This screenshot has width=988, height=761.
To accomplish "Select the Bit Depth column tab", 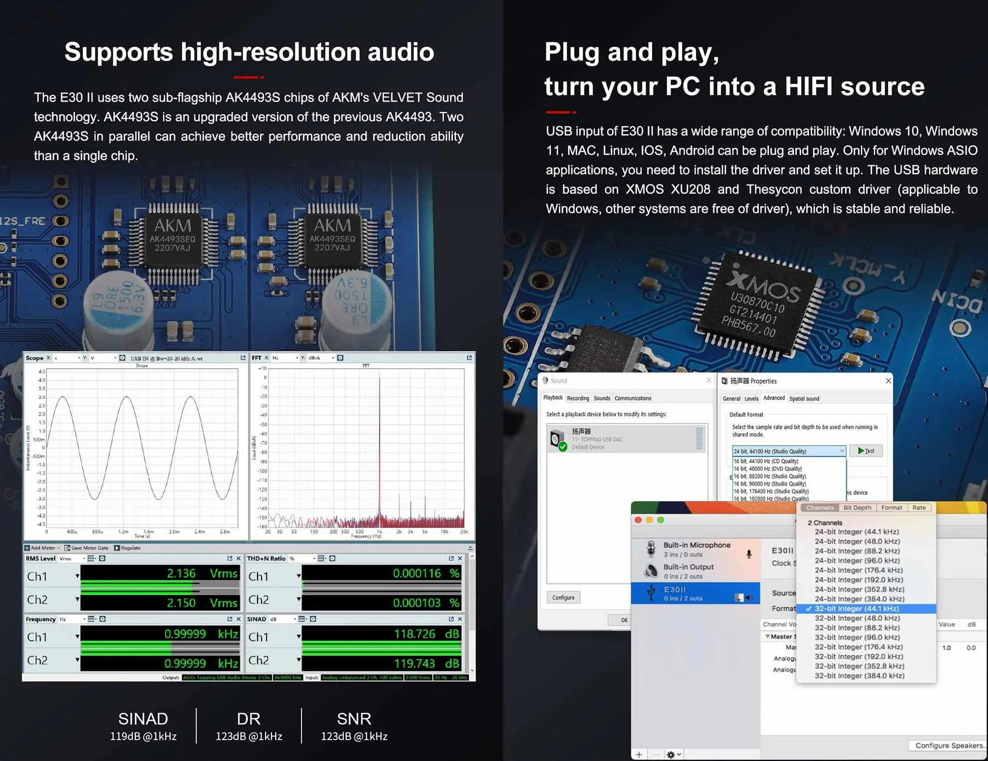I will pos(857,507).
